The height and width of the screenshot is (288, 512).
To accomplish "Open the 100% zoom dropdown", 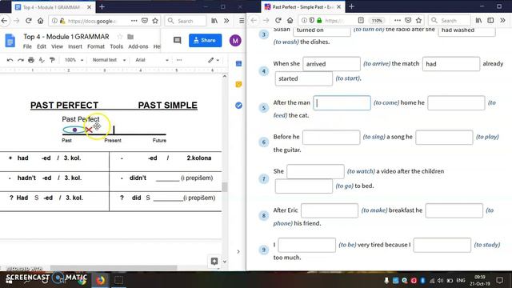I will (x=74, y=60).
